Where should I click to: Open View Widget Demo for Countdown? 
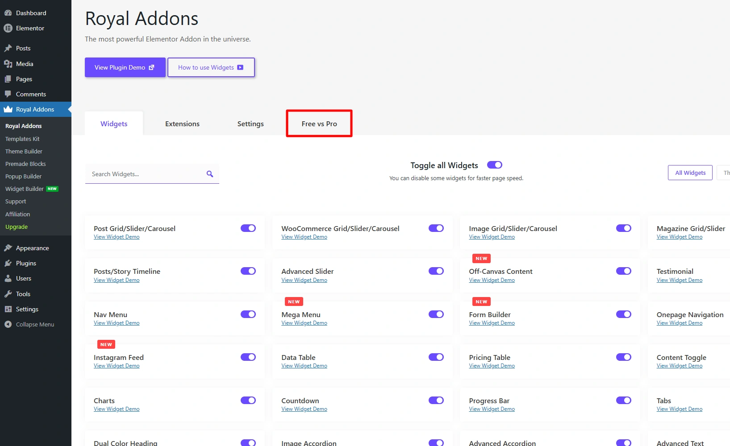[304, 409]
